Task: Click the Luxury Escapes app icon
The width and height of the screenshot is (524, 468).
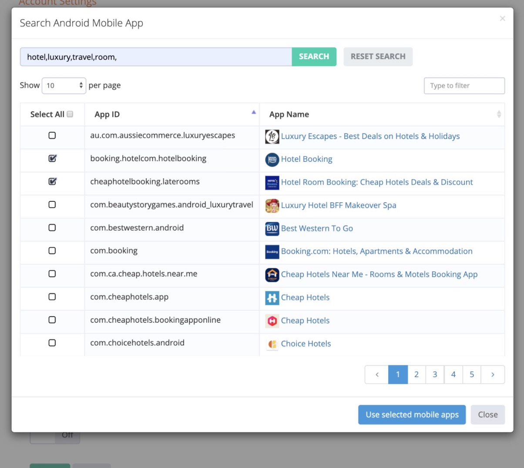Action: (272, 137)
